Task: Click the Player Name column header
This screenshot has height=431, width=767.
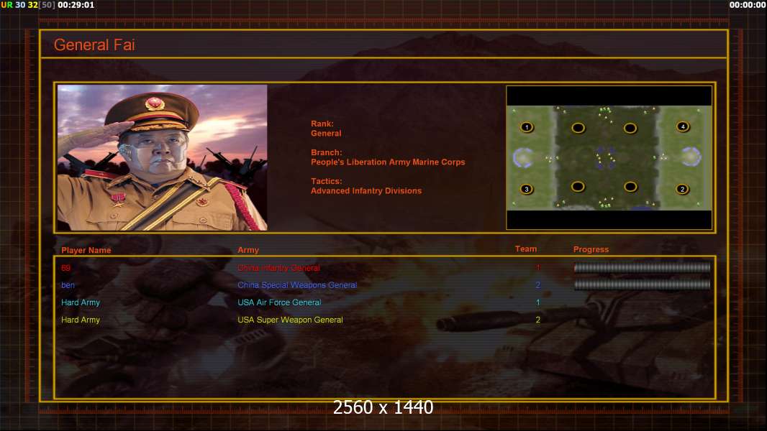Action: tap(86, 250)
